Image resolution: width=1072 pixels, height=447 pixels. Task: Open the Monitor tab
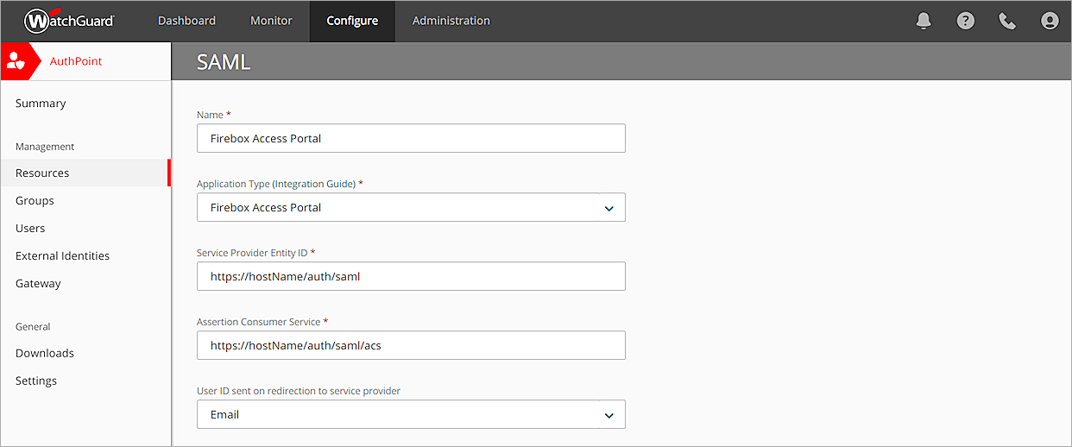click(x=271, y=21)
